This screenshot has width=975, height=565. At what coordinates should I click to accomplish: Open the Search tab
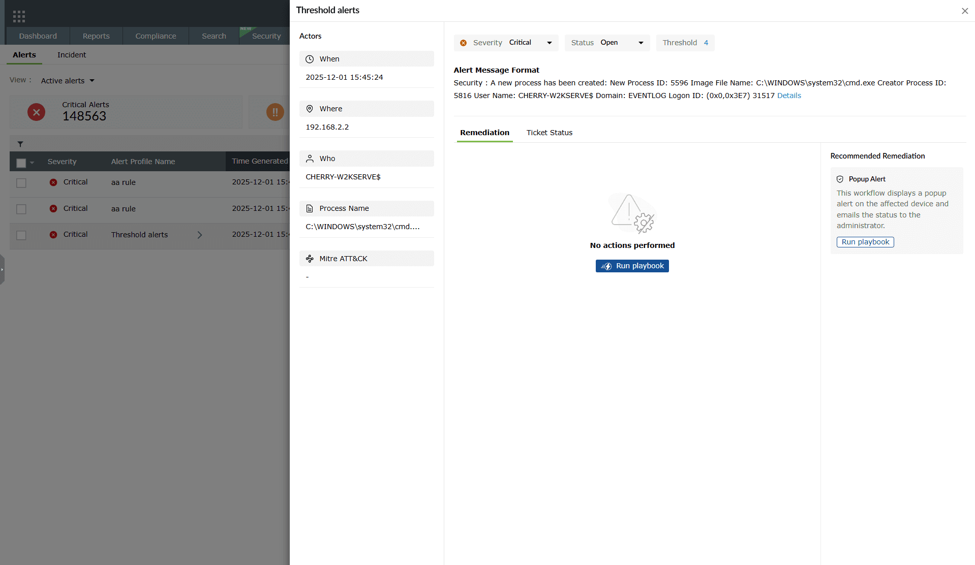[x=214, y=36]
